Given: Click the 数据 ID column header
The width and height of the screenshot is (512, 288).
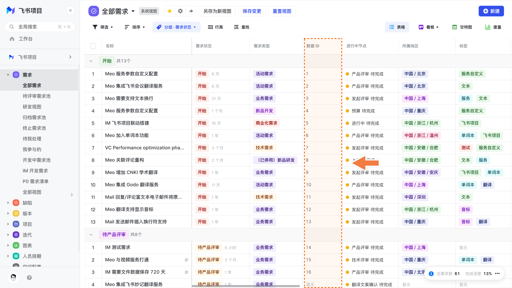Looking at the screenshot, I should 323,46.
